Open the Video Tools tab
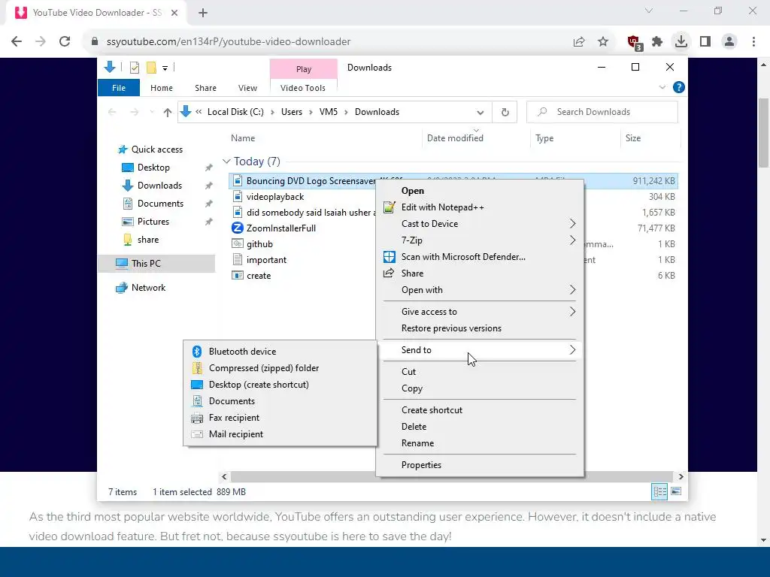The width and height of the screenshot is (770, 577). (x=303, y=88)
